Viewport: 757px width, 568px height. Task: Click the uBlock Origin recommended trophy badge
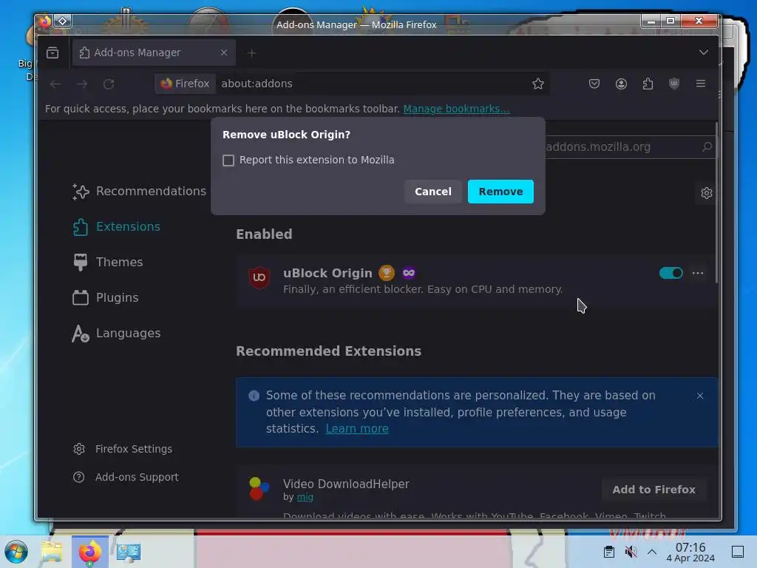coord(386,273)
